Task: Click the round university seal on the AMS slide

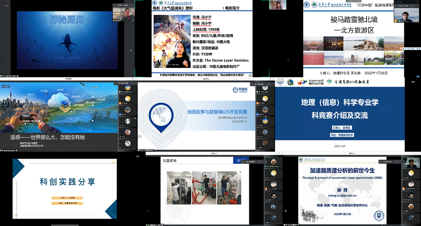Action: tap(379, 216)
